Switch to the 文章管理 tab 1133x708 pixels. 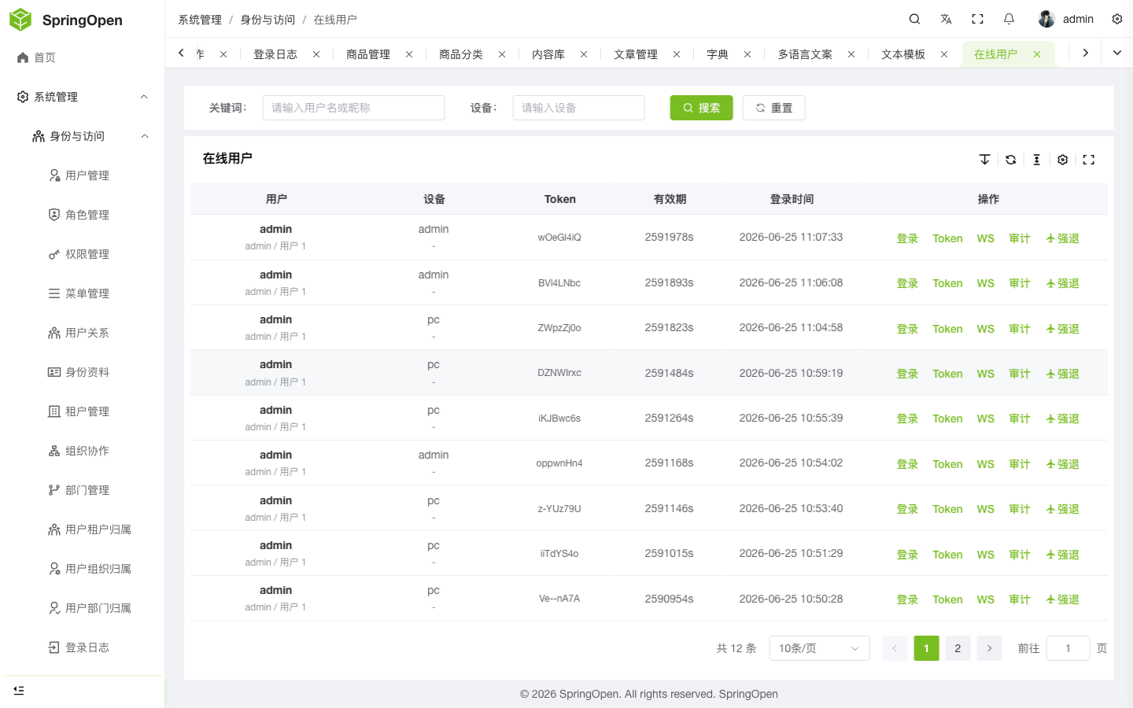pos(636,54)
